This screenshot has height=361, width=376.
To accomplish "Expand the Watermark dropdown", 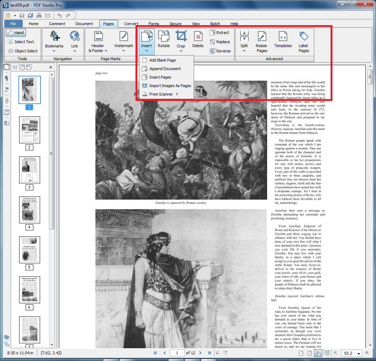I will coord(123,51).
